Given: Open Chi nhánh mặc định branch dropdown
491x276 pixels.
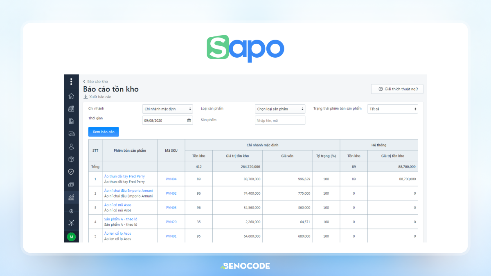Looking at the screenshot, I should coord(168,109).
